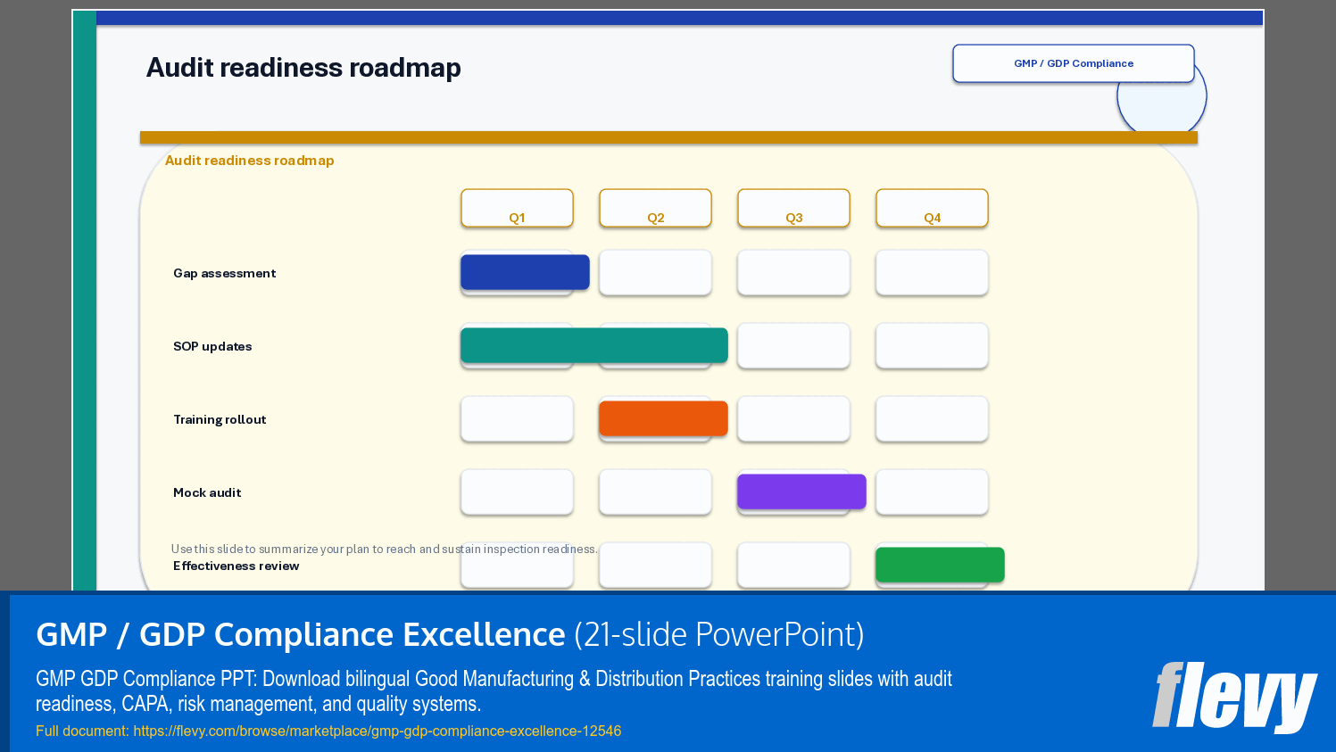
Task: Click the empty Q3 cell in Training rollout row
Action: pos(793,418)
